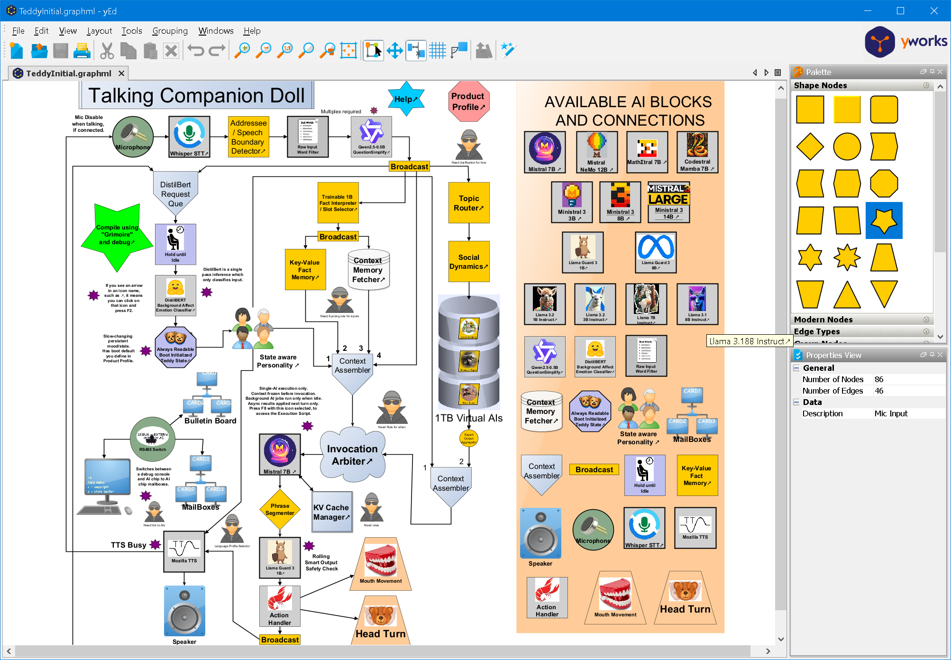This screenshot has width=951, height=660.
Task: Select the KV Cache Manager node
Action: coord(332,512)
